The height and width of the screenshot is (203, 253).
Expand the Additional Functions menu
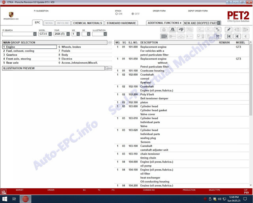164,23
